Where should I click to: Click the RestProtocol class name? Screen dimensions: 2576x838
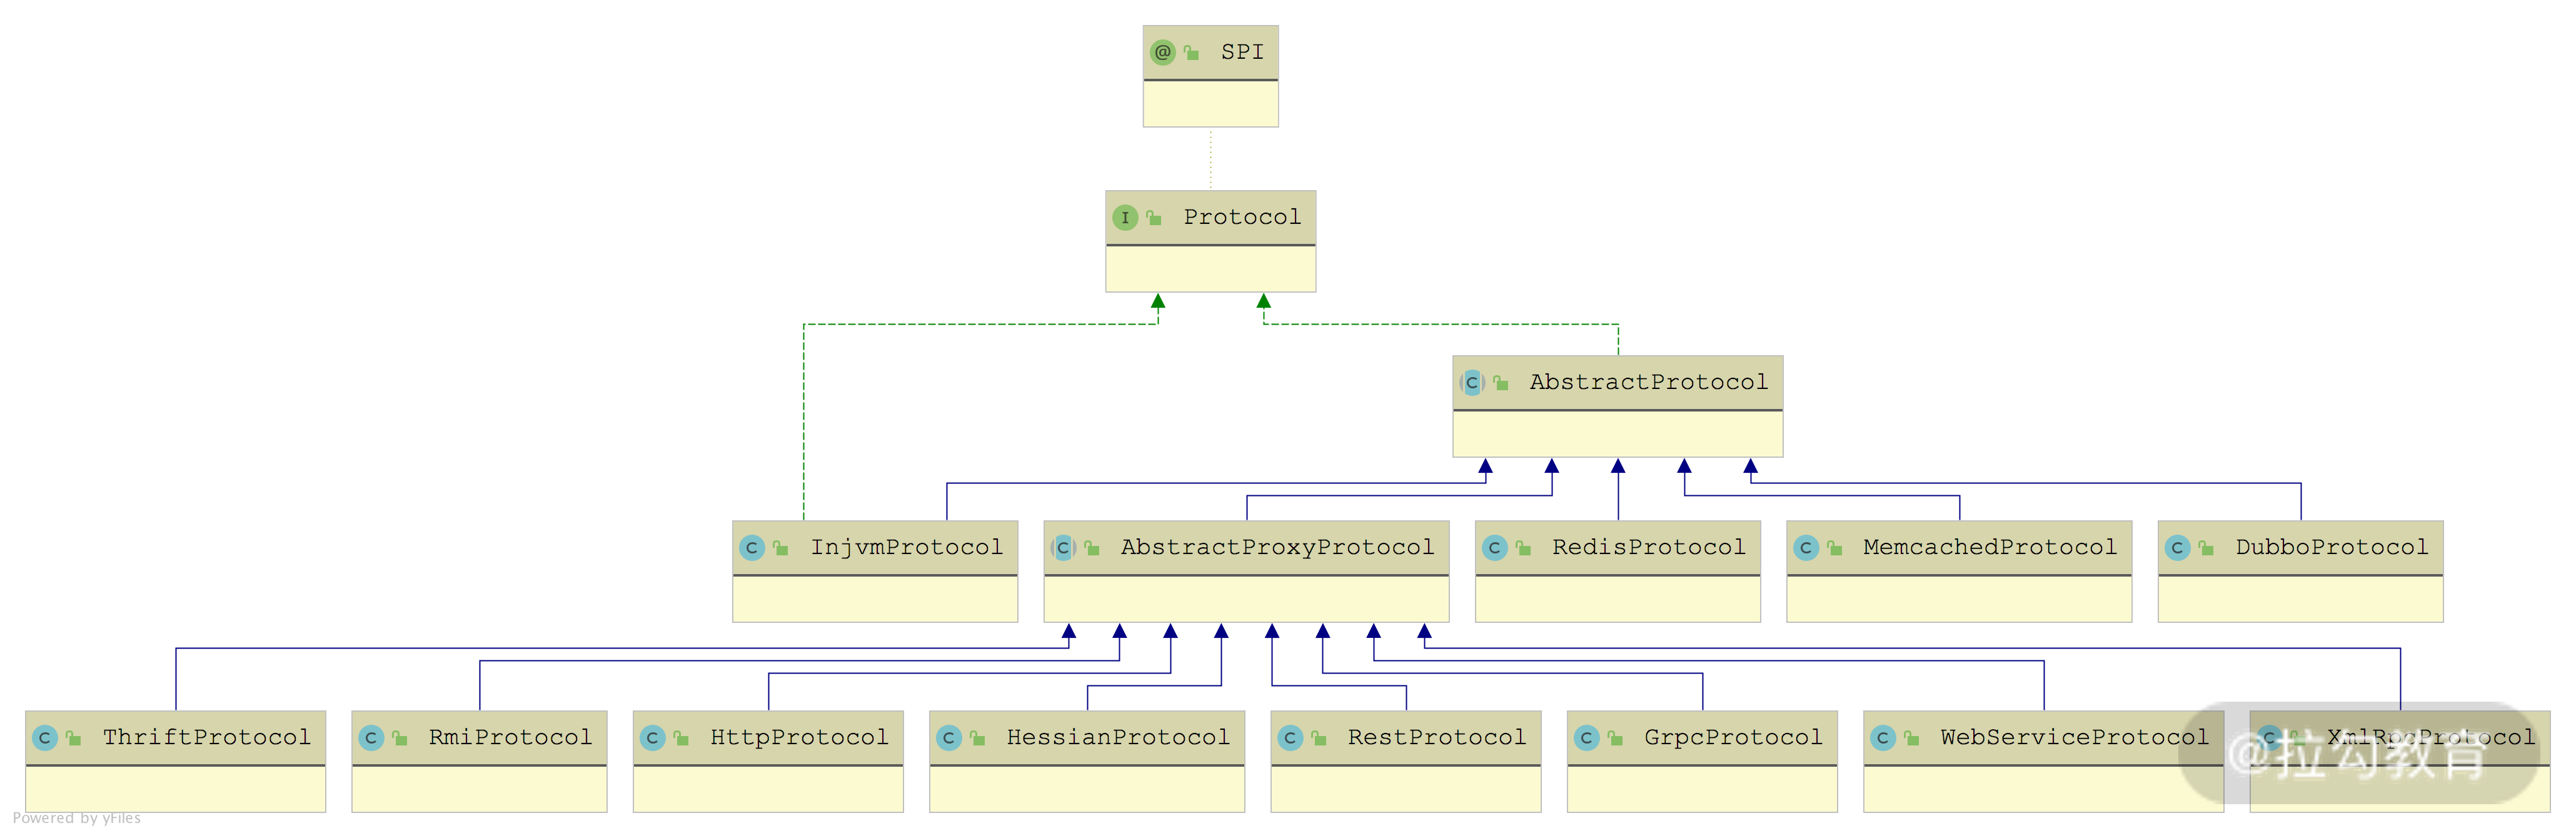click(1436, 737)
